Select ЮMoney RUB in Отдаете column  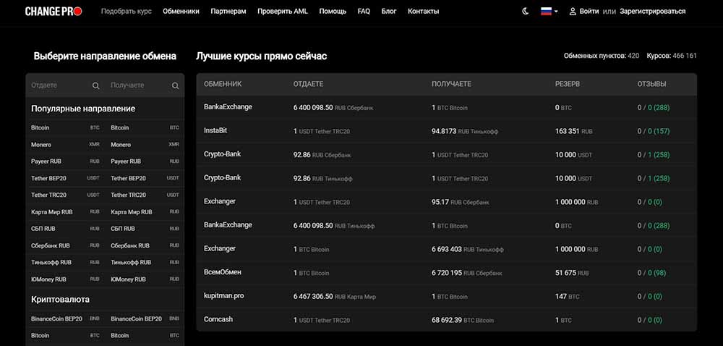[66, 279]
